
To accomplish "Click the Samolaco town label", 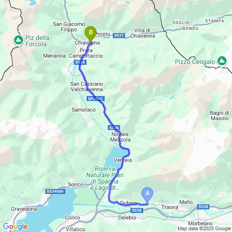I will point(83,110).
